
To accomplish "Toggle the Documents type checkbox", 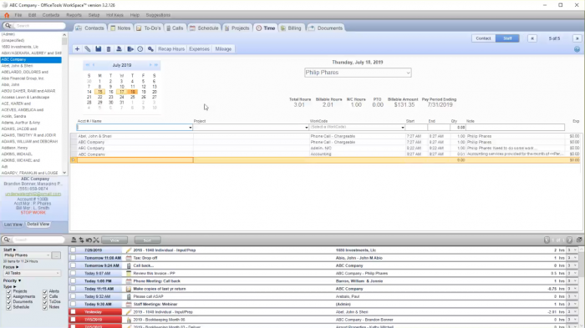I will coord(8,302).
